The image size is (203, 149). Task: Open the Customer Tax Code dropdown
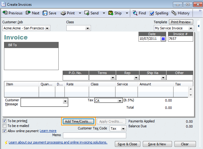(x=123, y=129)
